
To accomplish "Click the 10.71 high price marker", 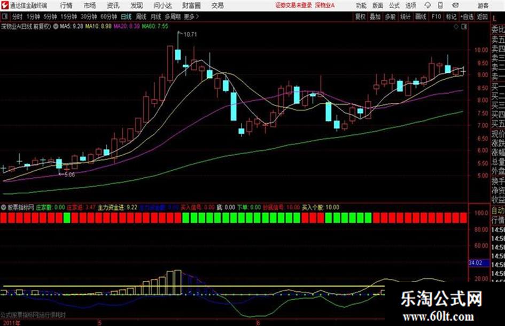I will click(x=190, y=34).
